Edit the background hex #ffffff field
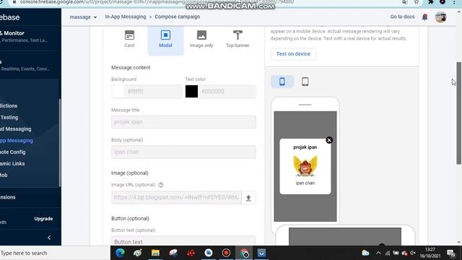 click(153, 92)
